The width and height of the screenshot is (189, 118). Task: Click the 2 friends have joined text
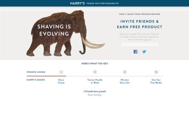94,91
